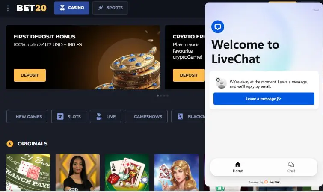Open the three-dot sidebar menu
Viewport: 323px width, 192px height.
(x=8, y=8)
